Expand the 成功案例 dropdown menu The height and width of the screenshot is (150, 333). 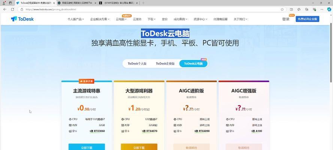(181, 19)
